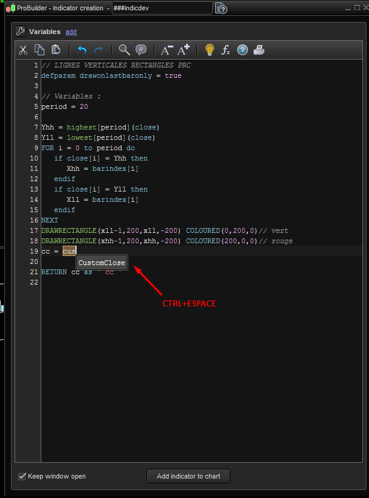Increase font size with A+ icon
The height and width of the screenshot is (498, 369).
click(x=183, y=49)
